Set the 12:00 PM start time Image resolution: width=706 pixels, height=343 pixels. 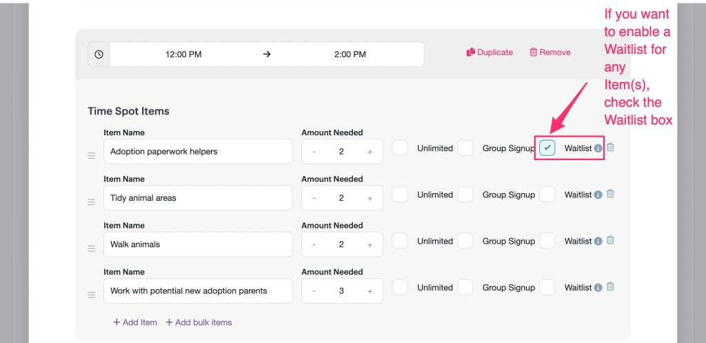click(183, 55)
